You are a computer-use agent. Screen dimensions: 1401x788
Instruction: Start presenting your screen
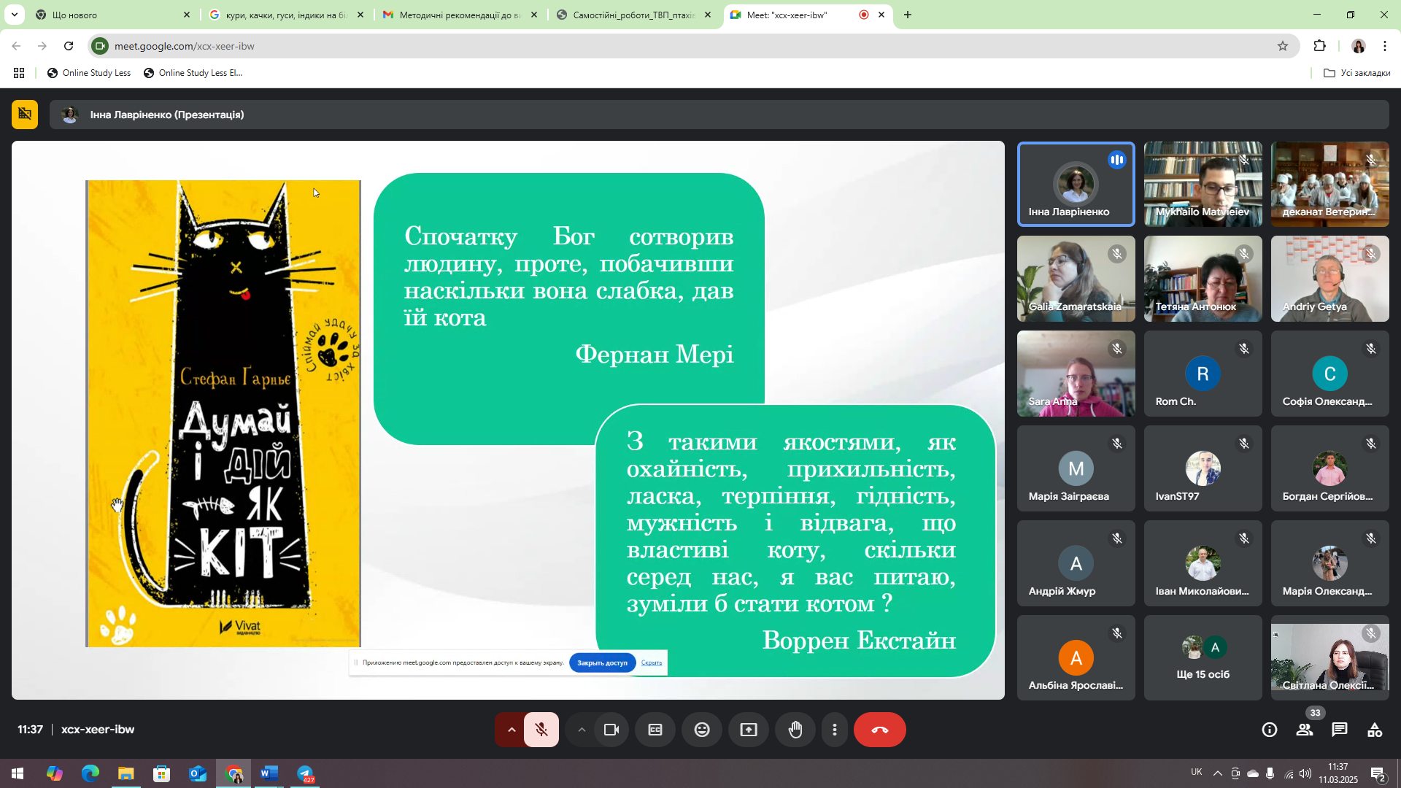pos(749,730)
